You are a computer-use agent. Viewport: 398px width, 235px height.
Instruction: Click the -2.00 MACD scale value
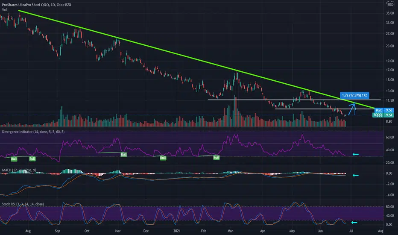[389, 184]
